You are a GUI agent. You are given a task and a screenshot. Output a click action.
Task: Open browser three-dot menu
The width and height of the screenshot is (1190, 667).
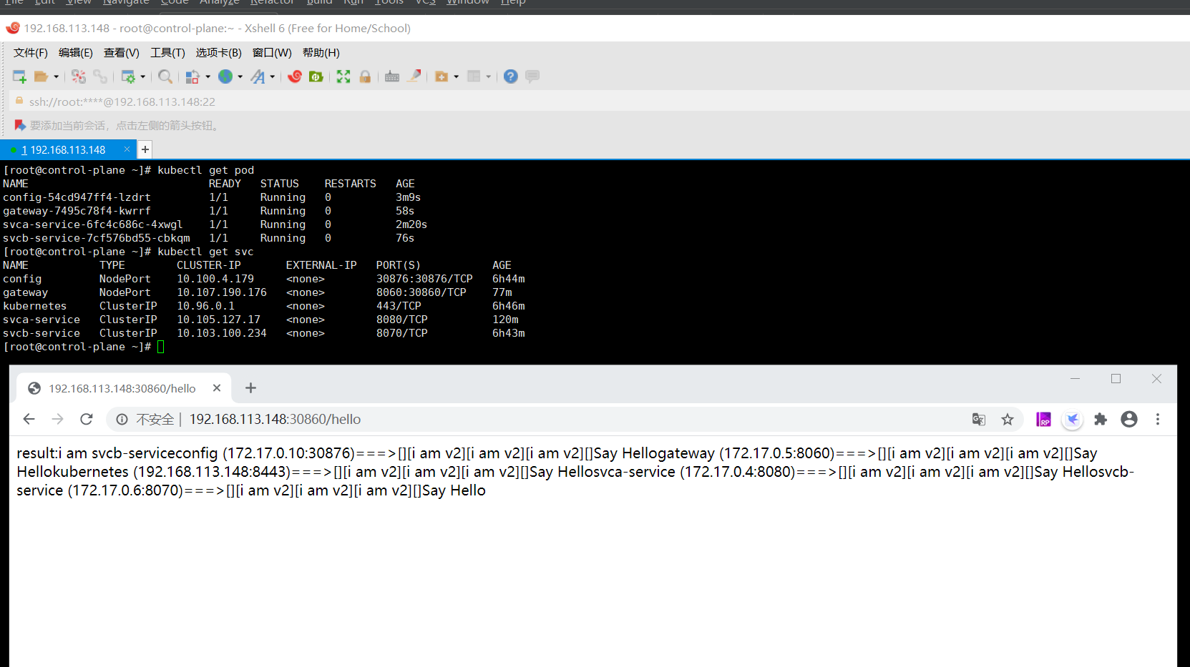pos(1158,420)
